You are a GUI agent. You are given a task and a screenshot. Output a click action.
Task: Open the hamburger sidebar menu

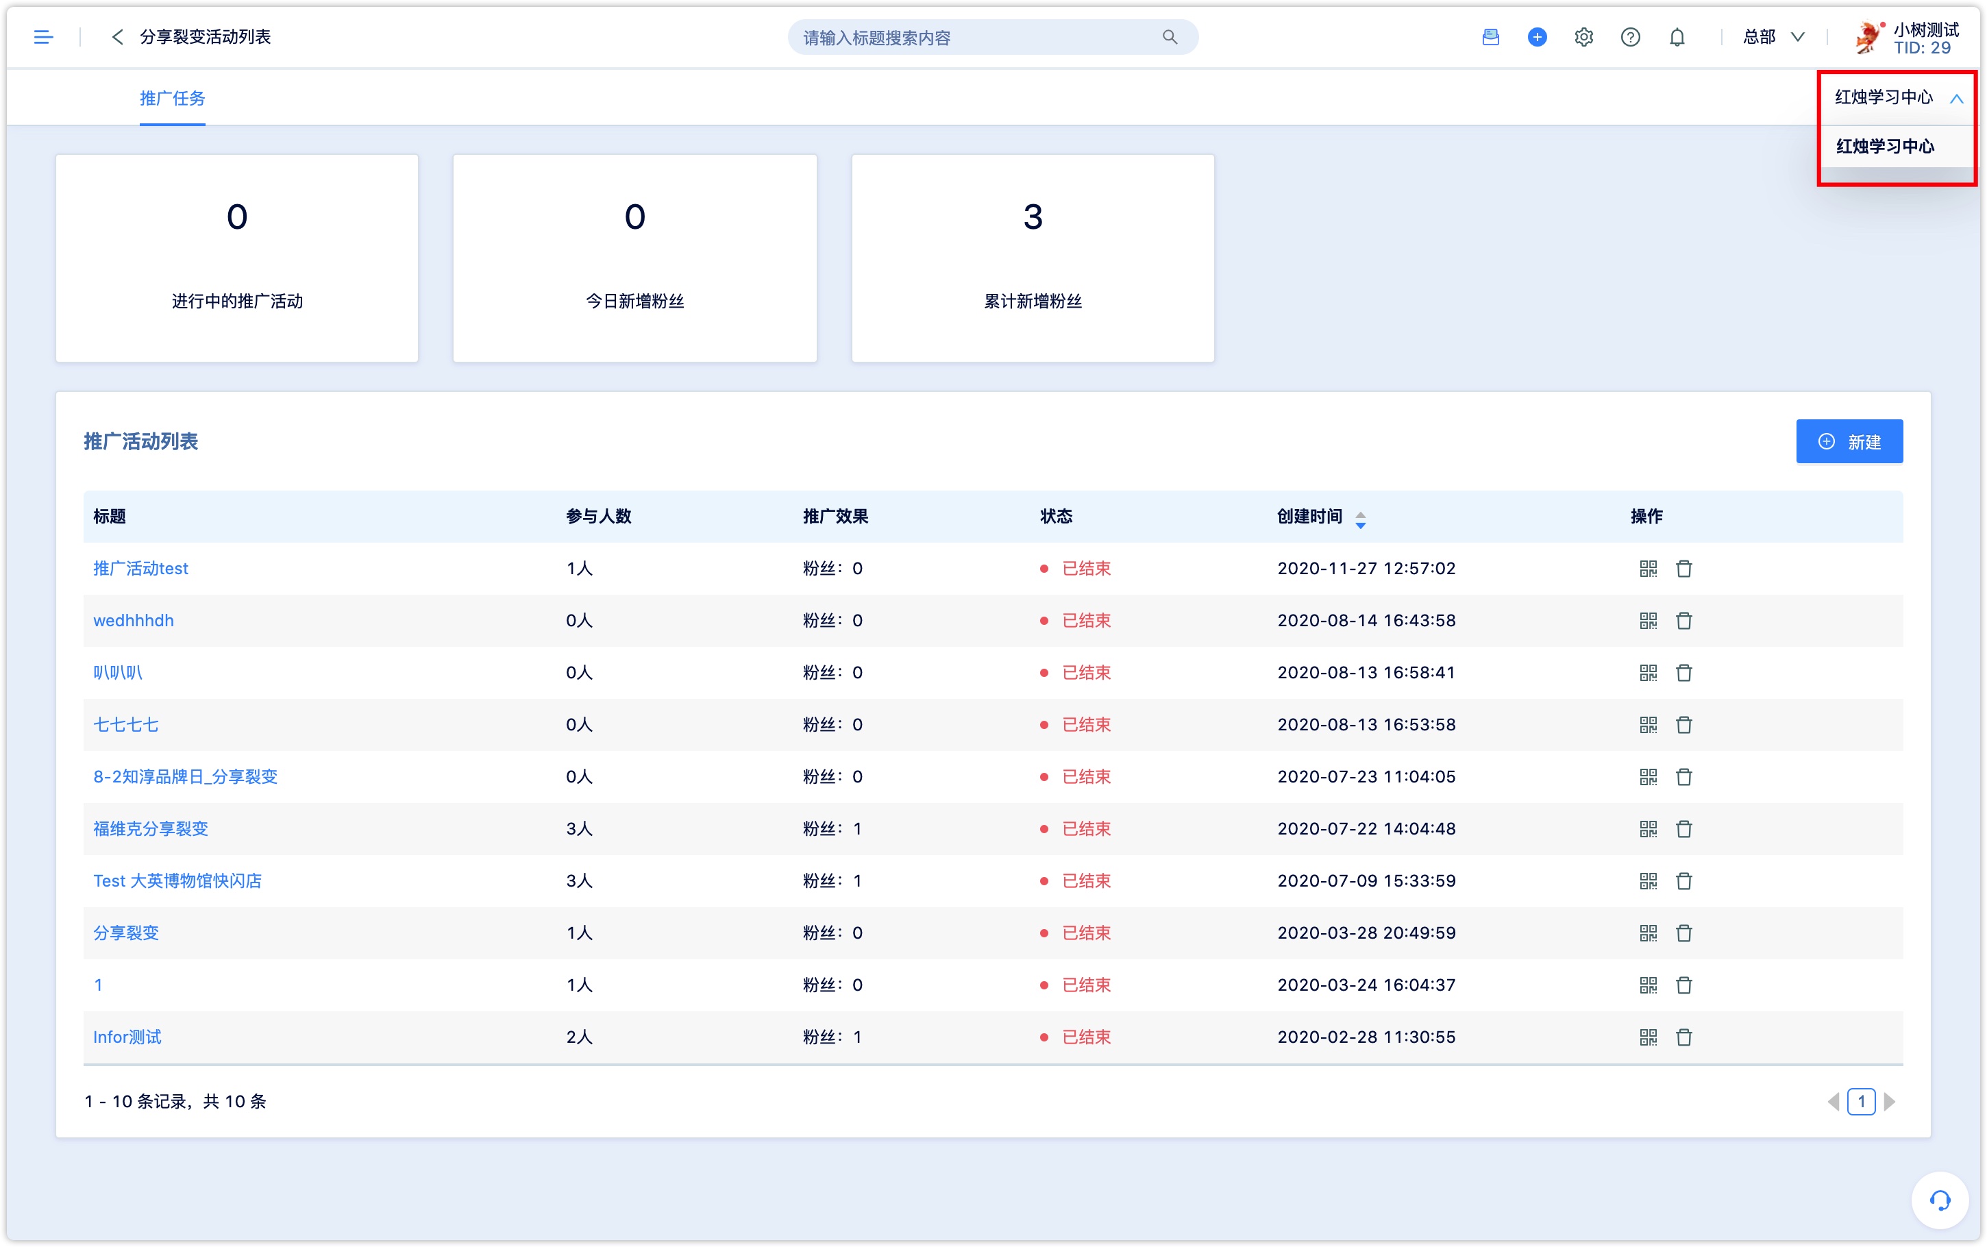(43, 37)
